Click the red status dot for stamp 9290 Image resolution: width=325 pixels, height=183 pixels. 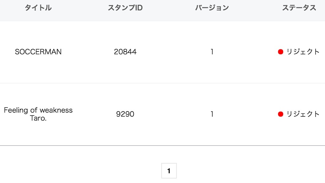[x=281, y=114]
